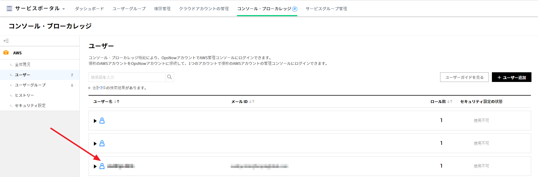Viewport: 538px width, 177px height.
Task: Sort by ロール数 column arrows
Action: pos(450,102)
